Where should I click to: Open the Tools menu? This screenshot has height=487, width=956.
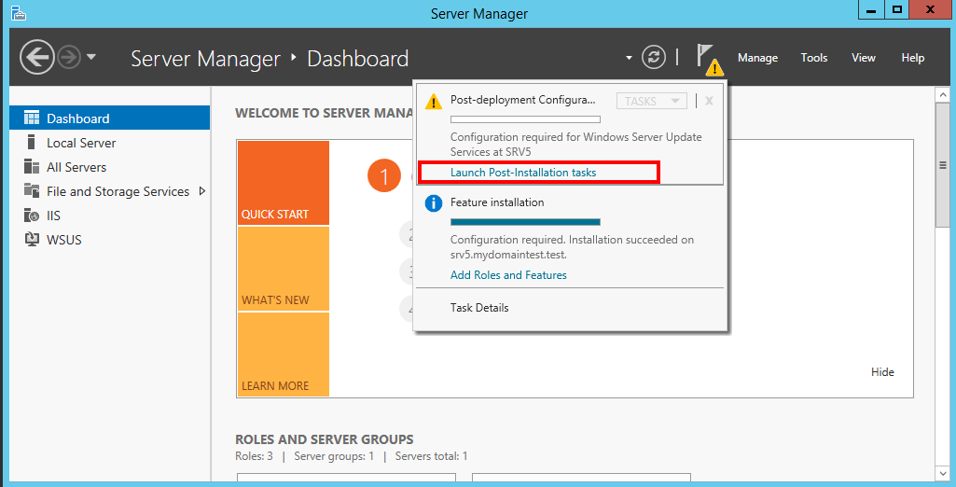click(x=814, y=58)
